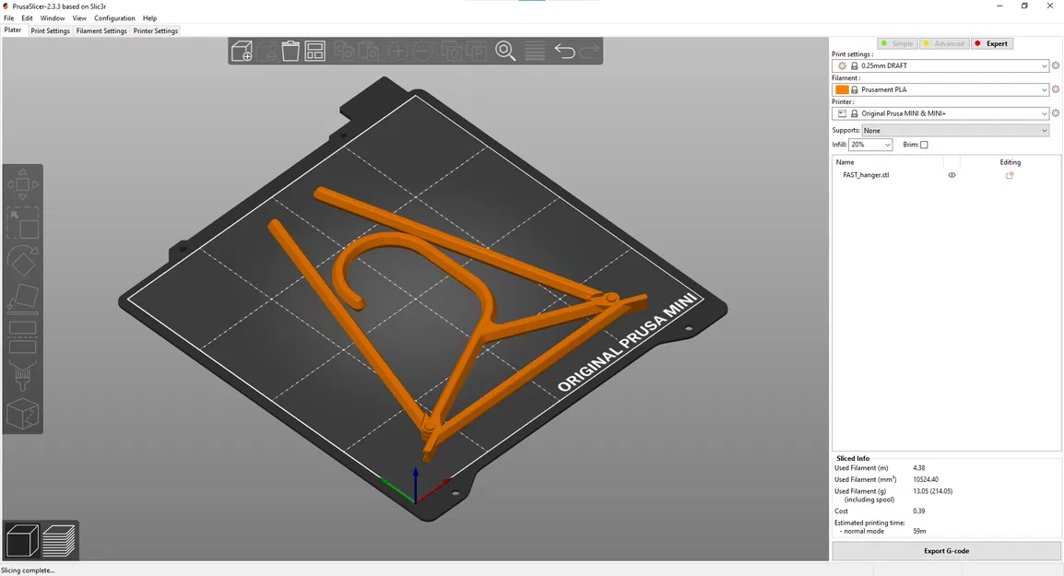Click the Undo arrow icon
The height and width of the screenshot is (576, 1064).
(564, 51)
